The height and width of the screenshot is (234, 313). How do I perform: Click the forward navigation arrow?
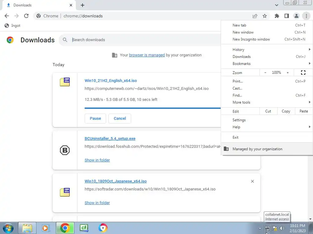17,16
